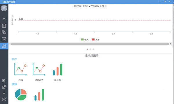Close the MoneyWiz window
Image resolution: width=174 pixels, height=104 pixels.
click(x=170, y=1)
